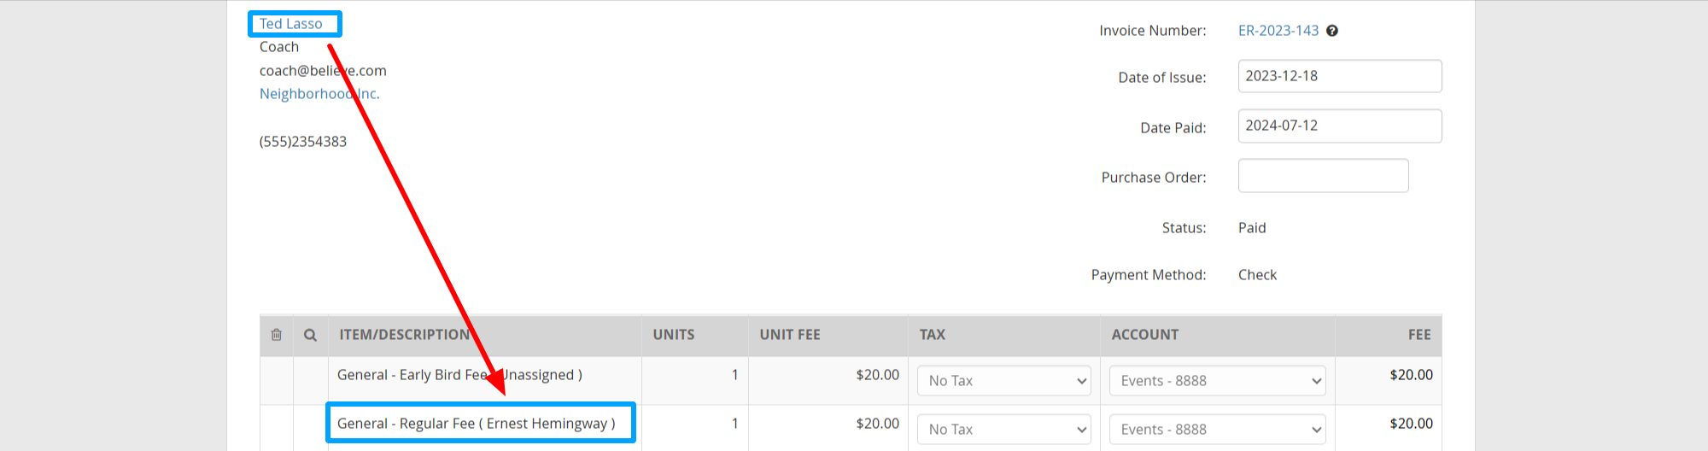
Task: Click the ITEM/DESCRIPTION column header
Action: 404,335
